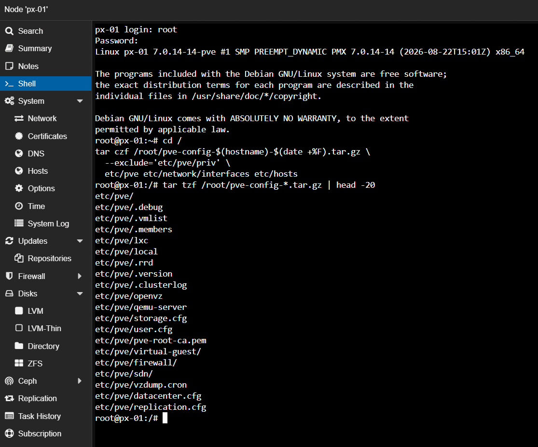Viewport: 538px width, 447px height.
Task: Open the Network settings entry
Action: [x=46, y=118]
